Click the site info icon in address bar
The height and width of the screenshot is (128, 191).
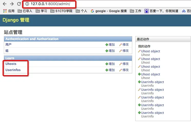click(x=27, y=4)
